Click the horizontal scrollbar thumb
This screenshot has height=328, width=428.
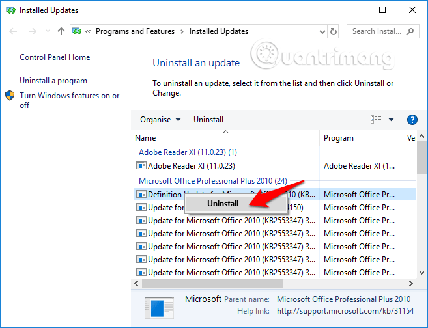[x=212, y=284]
